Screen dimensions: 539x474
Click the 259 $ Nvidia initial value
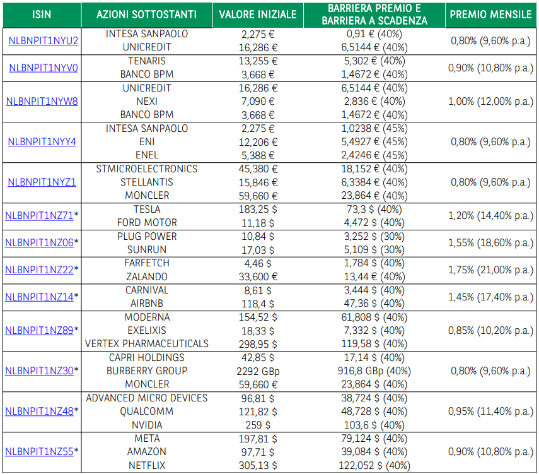tap(258, 425)
